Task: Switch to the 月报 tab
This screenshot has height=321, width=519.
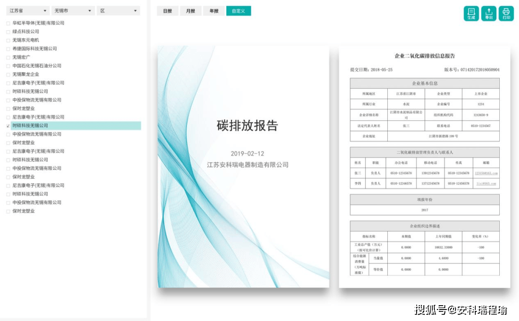Action: [190, 11]
